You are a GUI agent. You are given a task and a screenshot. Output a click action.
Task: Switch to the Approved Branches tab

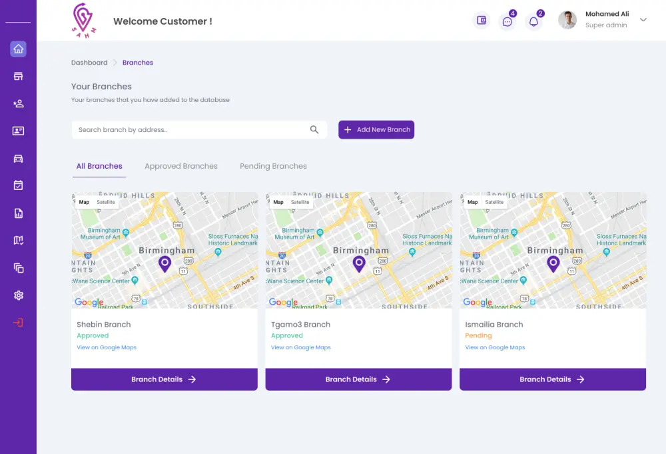coord(180,166)
